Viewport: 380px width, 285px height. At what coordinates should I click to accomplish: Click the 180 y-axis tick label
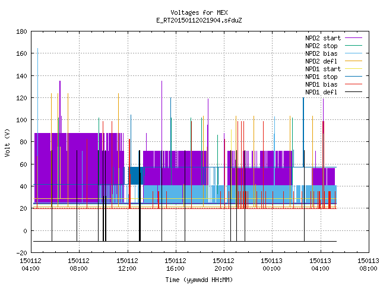(x=21, y=31)
